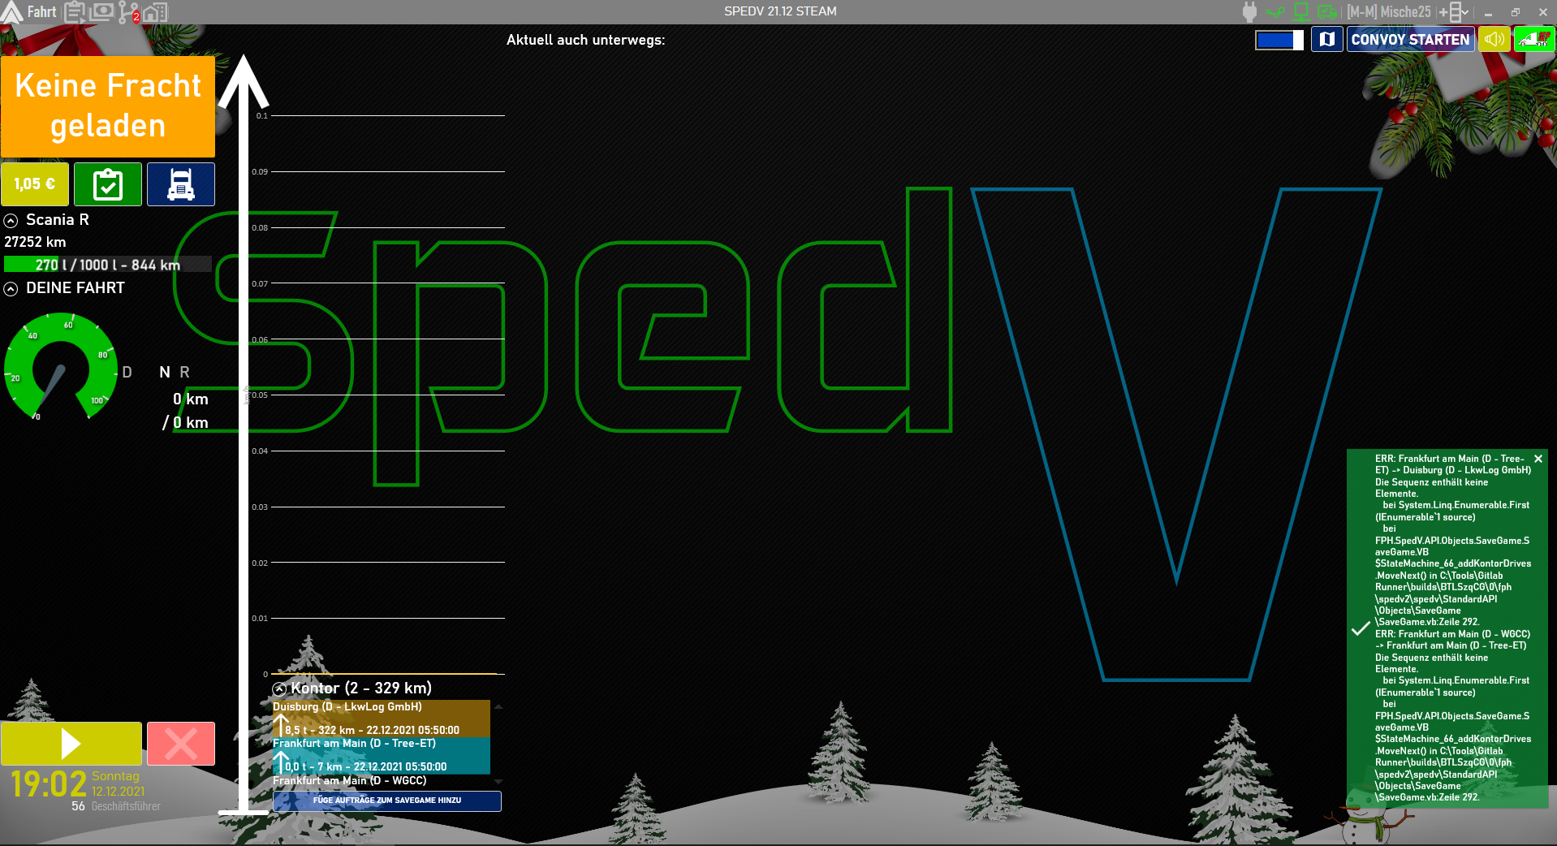Image resolution: width=1557 pixels, height=846 pixels.
Task: Toggle the yellow speaker sound button
Action: [1494, 39]
